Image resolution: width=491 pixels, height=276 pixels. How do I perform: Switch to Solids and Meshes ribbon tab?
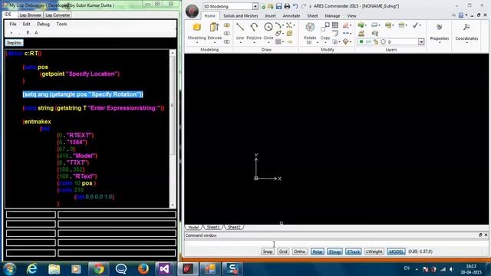point(240,15)
